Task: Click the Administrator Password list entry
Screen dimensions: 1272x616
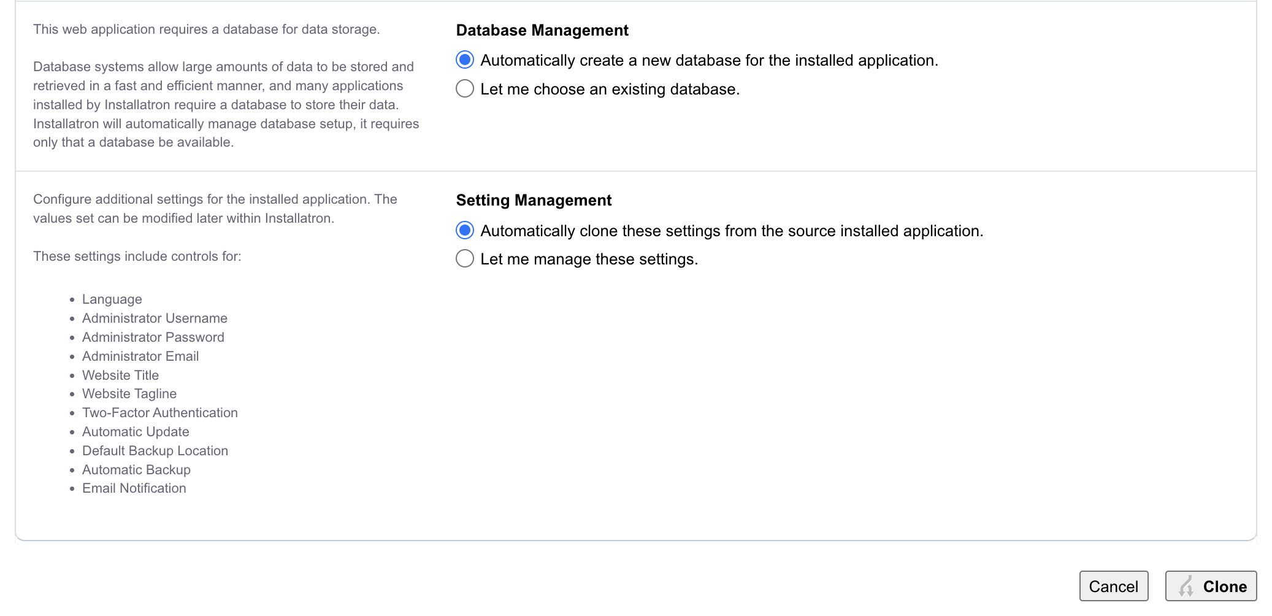Action: [153, 337]
